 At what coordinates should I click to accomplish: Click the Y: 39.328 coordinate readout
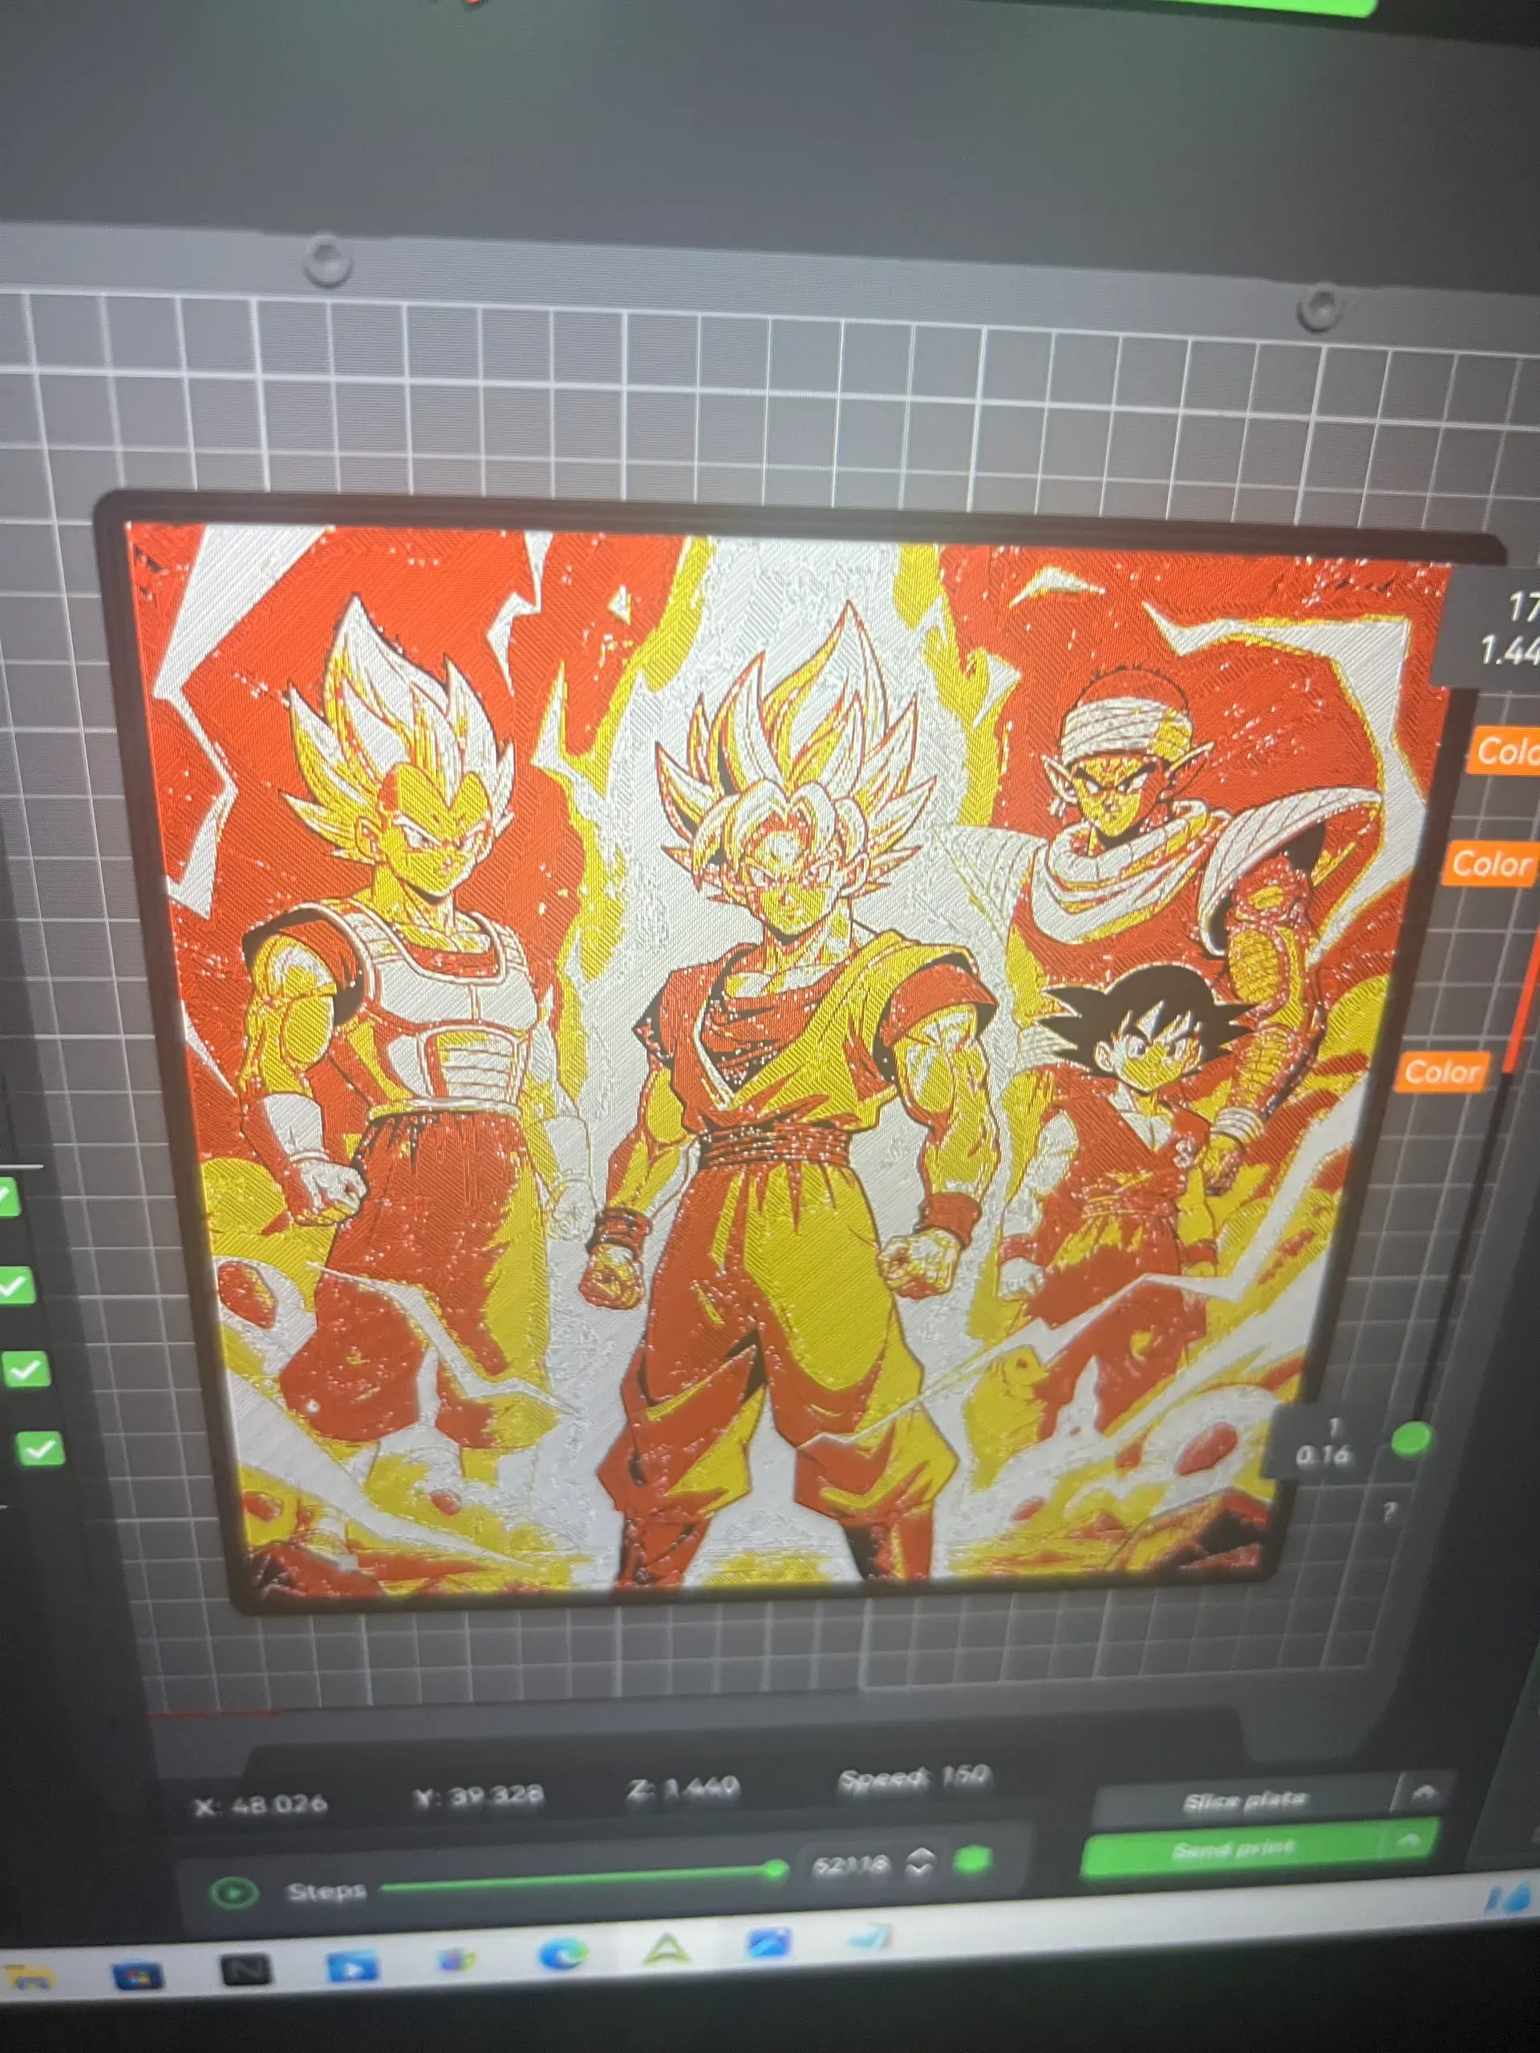[x=478, y=1794]
